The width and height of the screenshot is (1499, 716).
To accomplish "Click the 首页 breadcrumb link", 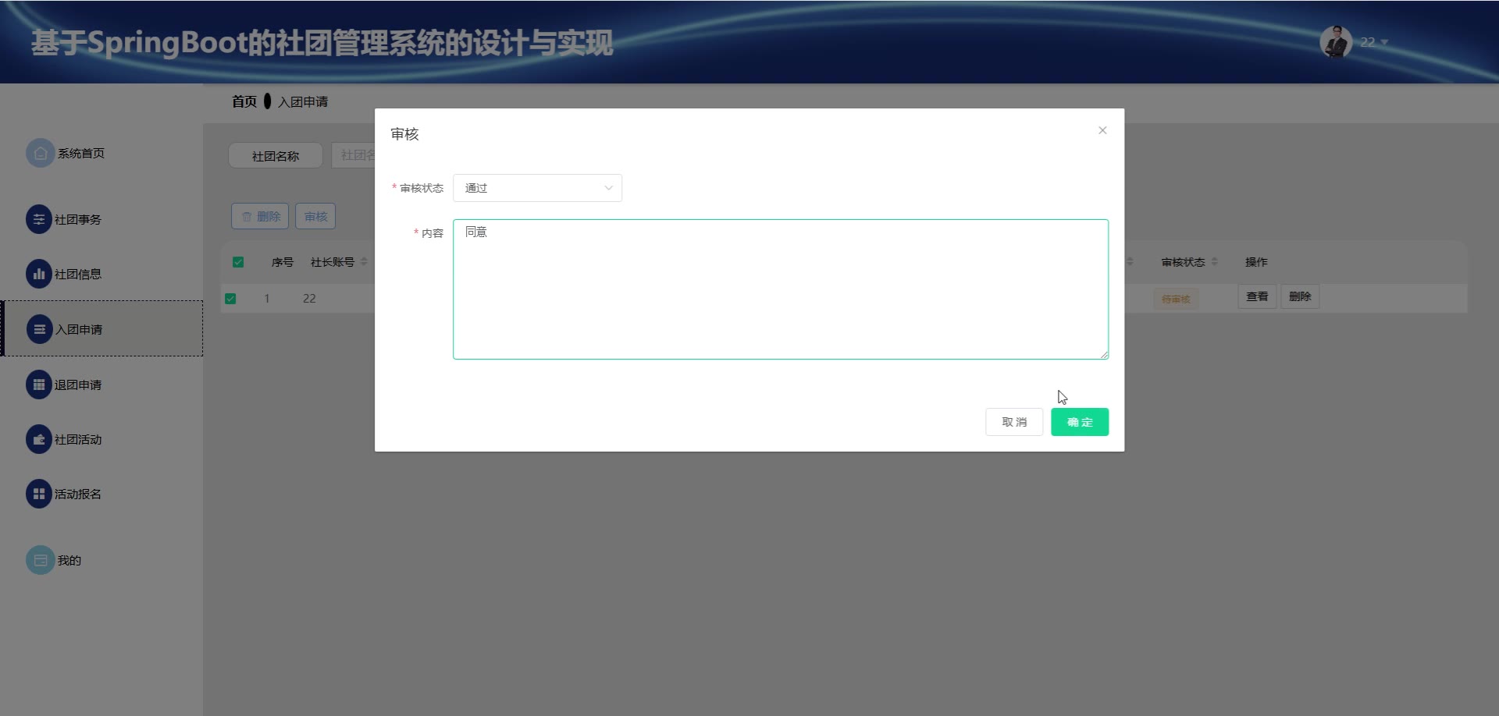I will pos(244,101).
